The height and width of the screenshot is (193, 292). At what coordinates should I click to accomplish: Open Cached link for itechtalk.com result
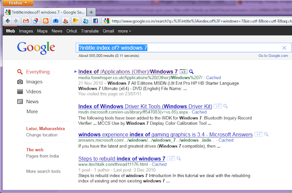[159, 164]
